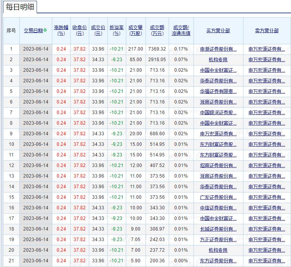Open 华泰证券股份有... buyer in row 4
291x267 pixels.
[x=218, y=81]
